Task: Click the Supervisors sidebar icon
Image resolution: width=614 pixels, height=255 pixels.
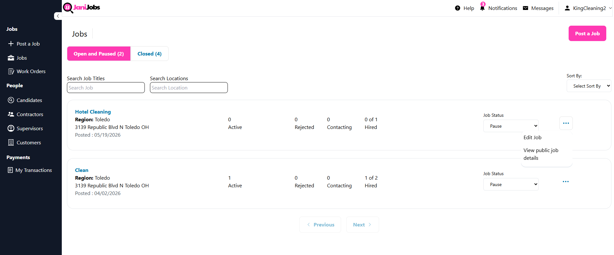Action: point(11,128)
